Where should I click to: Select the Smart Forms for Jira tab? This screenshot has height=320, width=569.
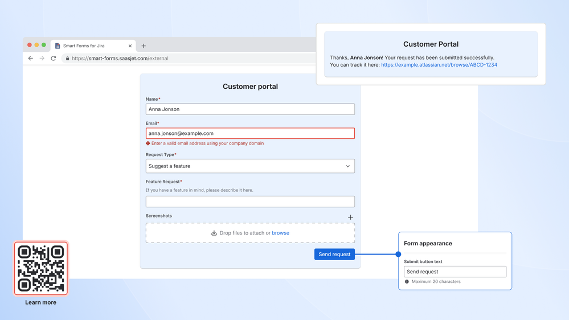(x=93, y=46)
